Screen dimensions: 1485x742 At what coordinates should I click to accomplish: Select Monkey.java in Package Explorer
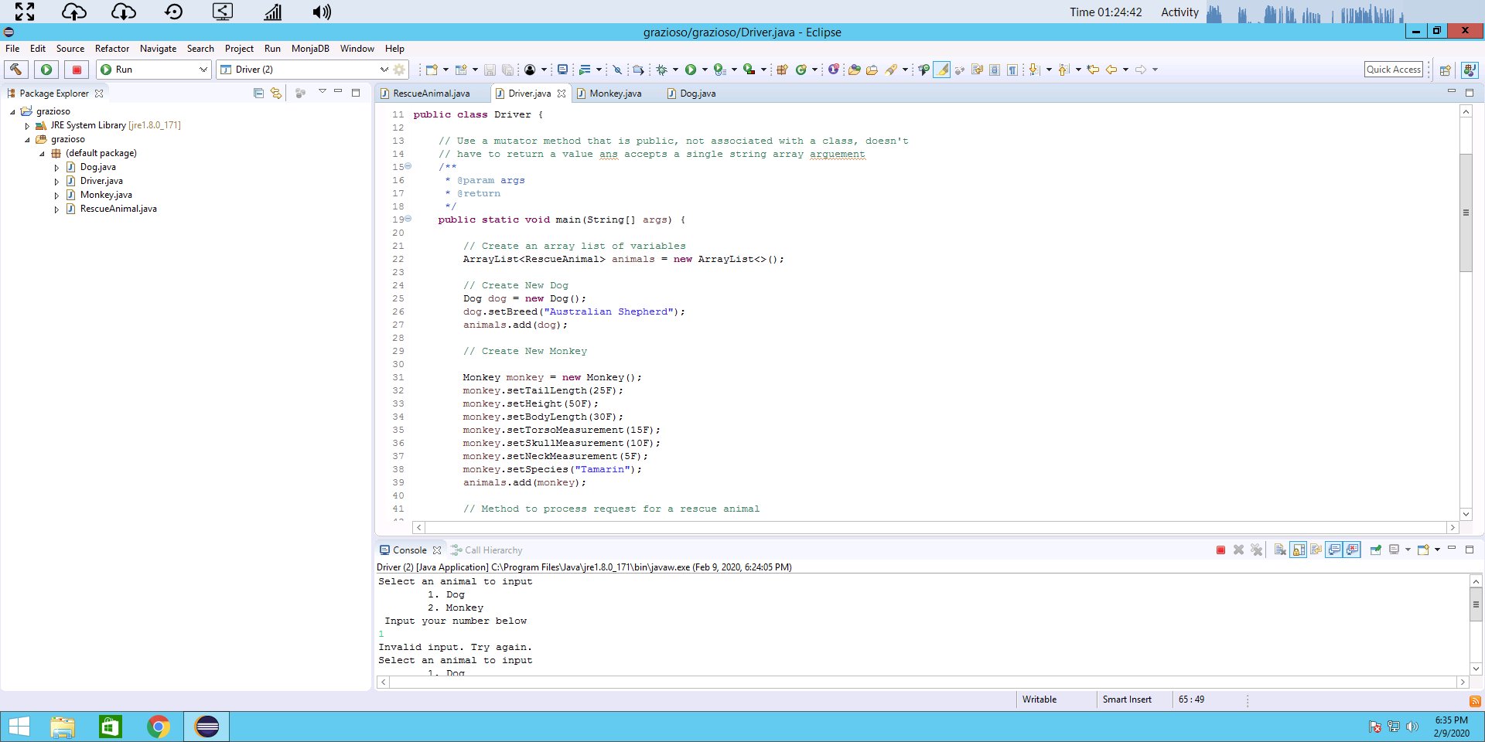(106, 195)
